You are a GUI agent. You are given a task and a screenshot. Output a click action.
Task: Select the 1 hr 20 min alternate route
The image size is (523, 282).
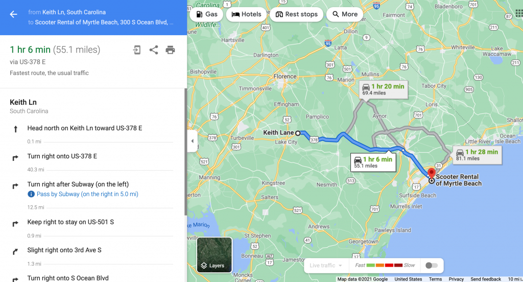pyautogui.click(x=383, y=89)
